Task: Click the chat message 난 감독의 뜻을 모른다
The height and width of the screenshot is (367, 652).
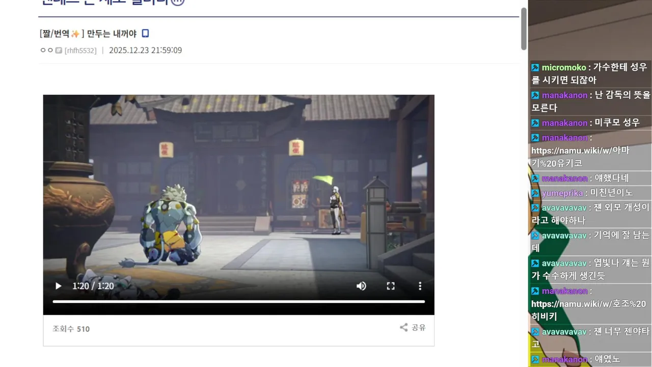Action: tap(591, 101)
